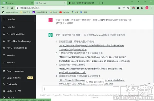The image size is (154, 101).
Task: Open the GPT-4 Chinese-titled conversation
Action: [18, 48]
